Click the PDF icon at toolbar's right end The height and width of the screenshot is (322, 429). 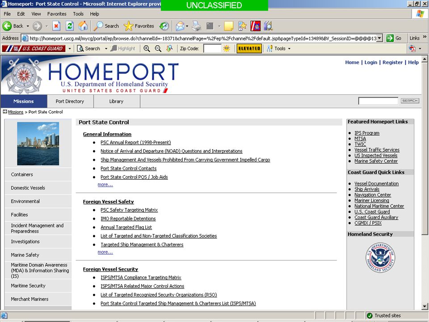[412, 48]
